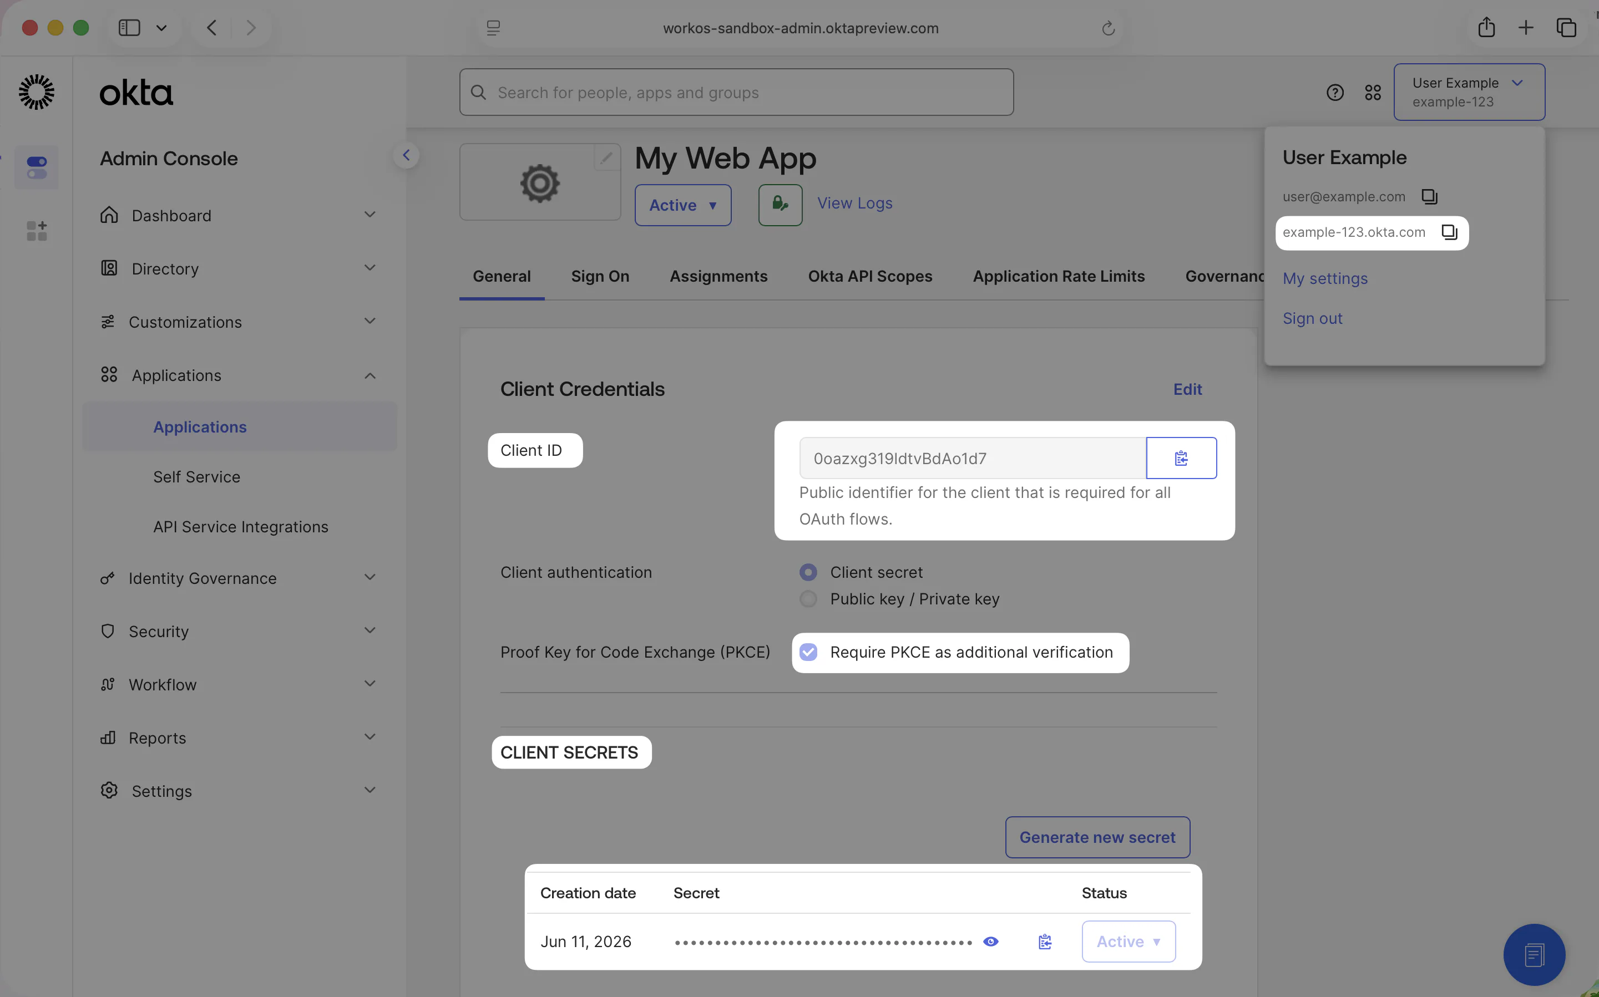1599x997 pixels.
Task: Open Self Service submenu item
Action: pyautogui.click(x=196, y=477)
